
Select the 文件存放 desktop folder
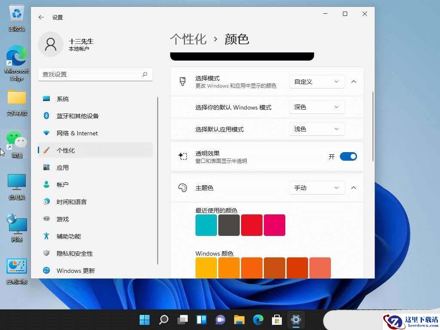pyautogui.click(x=17, y=102)
